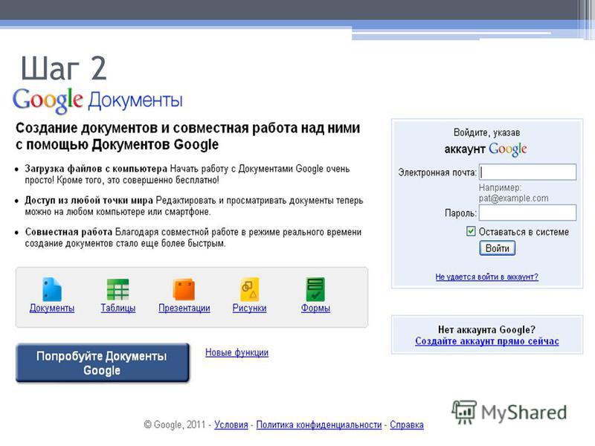Click the blue Documents file icon

coord(52,289)
